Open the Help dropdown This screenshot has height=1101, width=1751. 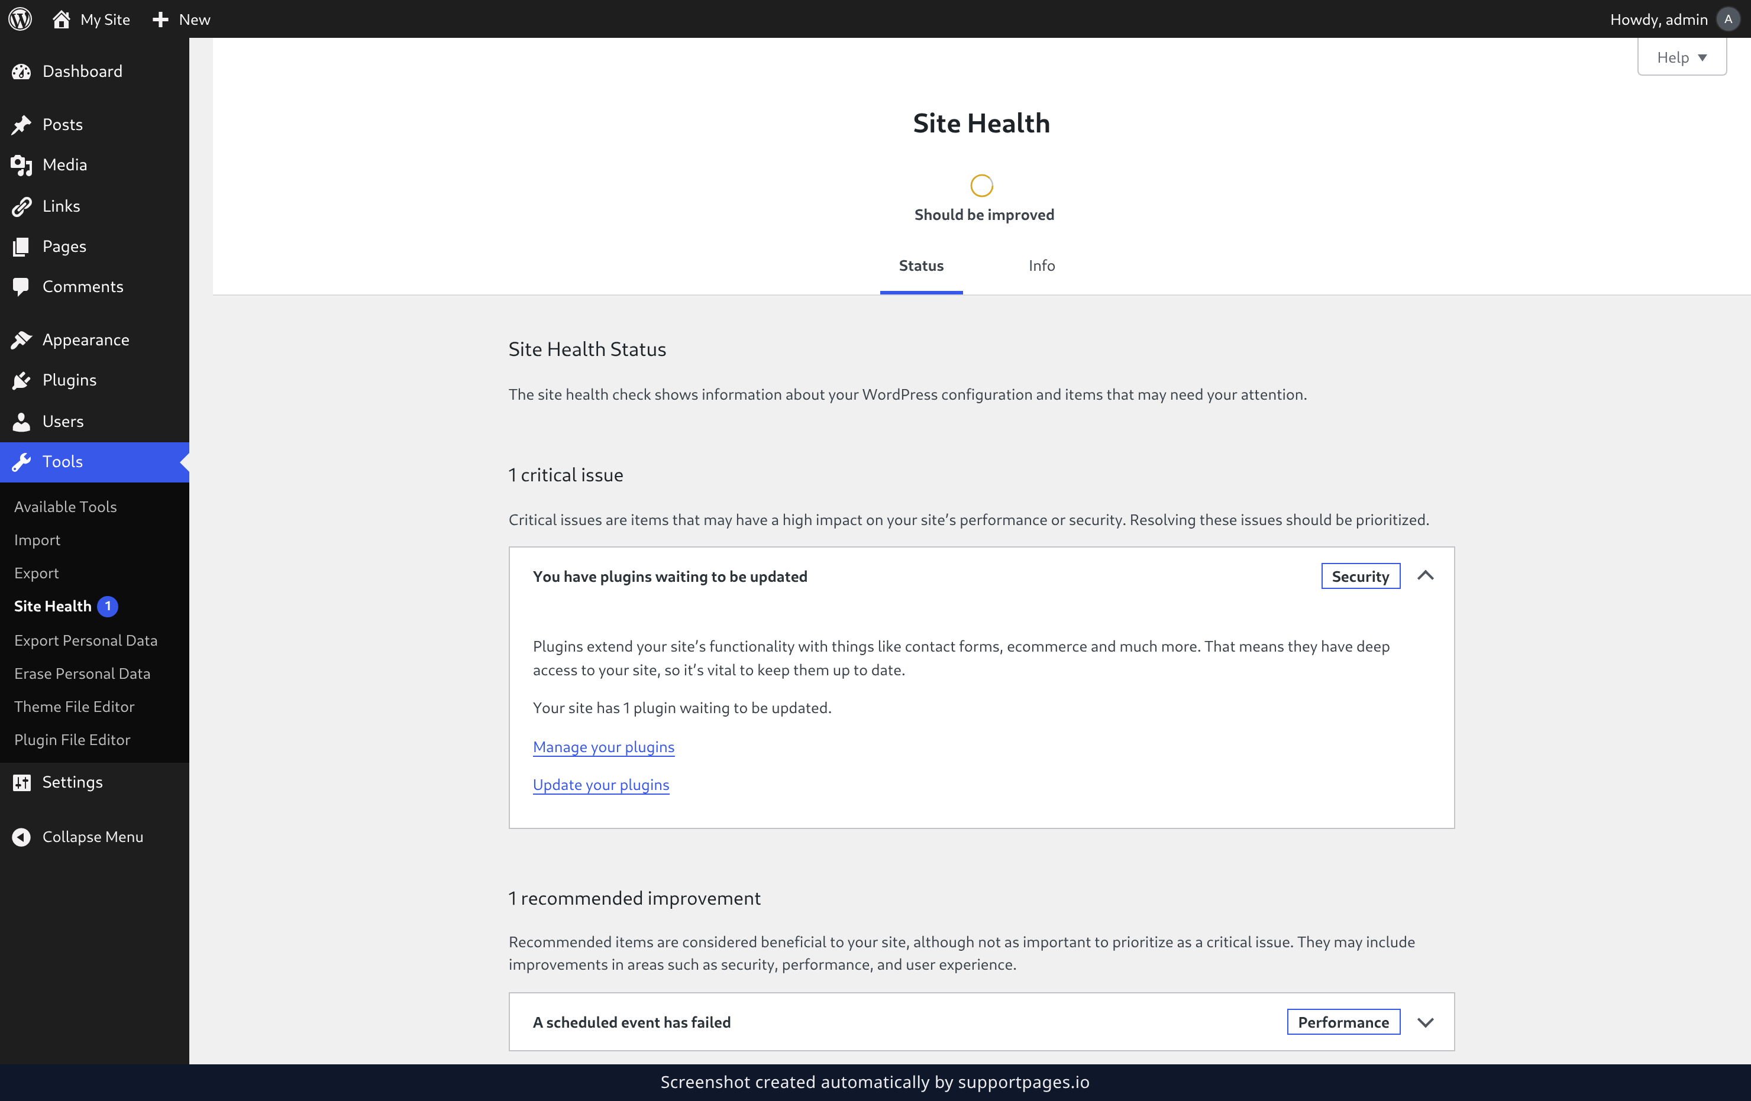pyautogui.click(x=1681, y=57)
